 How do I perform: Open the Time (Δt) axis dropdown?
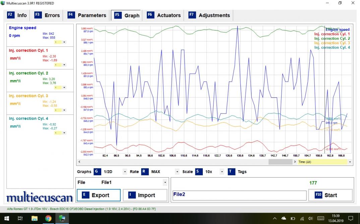350,162
